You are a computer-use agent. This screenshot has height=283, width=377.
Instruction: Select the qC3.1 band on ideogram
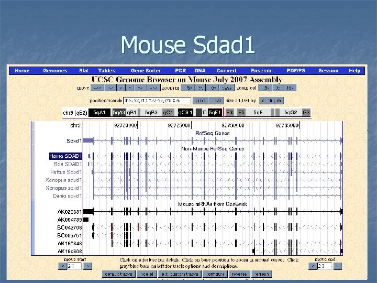[185, 113]
